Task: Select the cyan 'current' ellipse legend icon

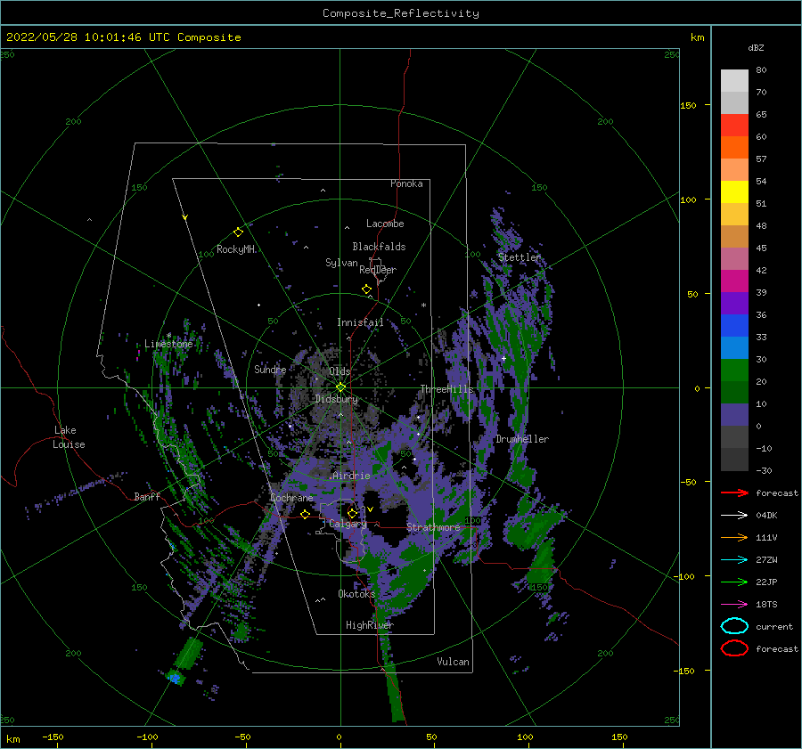Action: click(x=734, y=626)
